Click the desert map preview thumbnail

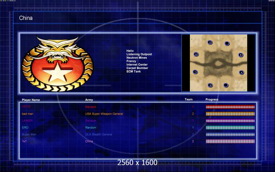219,63
